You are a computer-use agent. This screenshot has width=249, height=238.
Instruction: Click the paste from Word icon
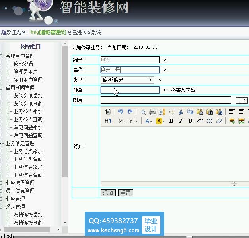tap(219, 112)
